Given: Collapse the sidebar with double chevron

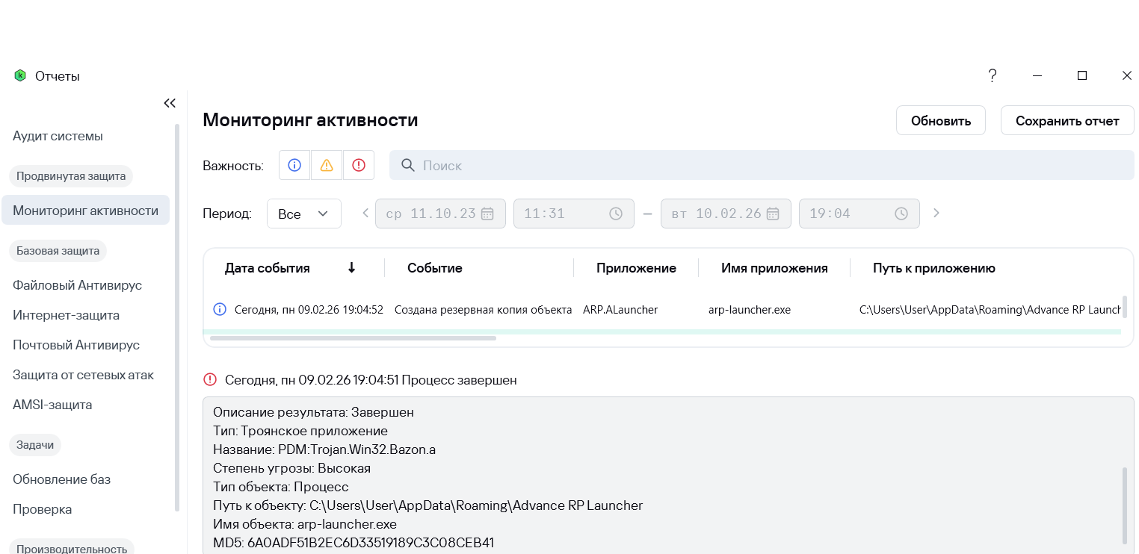Looking at the screenshot, I should 170,103.
